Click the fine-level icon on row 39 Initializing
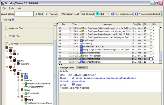164x105 pixels. pyautogui.click(x=81, y=43)
